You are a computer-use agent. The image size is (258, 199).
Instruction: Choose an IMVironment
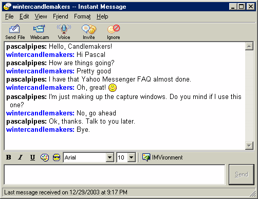162,157
